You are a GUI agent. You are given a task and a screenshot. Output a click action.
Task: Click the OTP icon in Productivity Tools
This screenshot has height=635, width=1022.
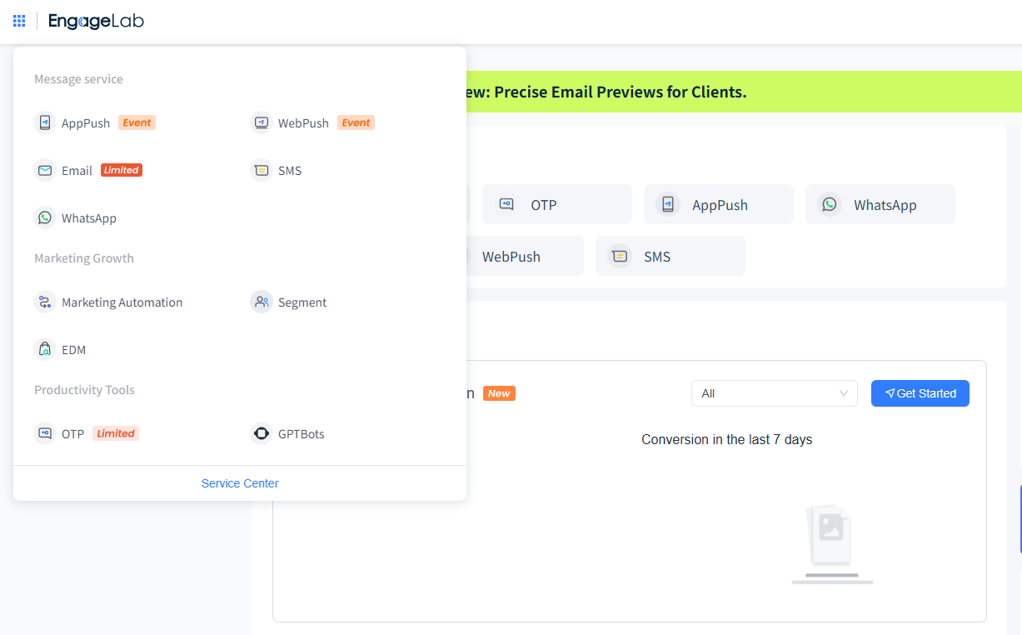click(45, 433)
